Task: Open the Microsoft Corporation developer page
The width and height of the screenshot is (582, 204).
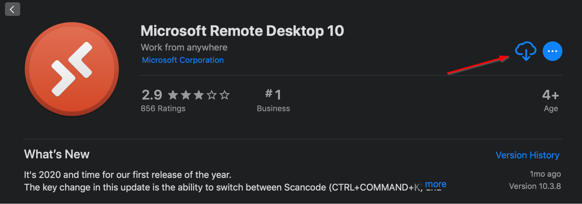Action: tap(183, 60)
